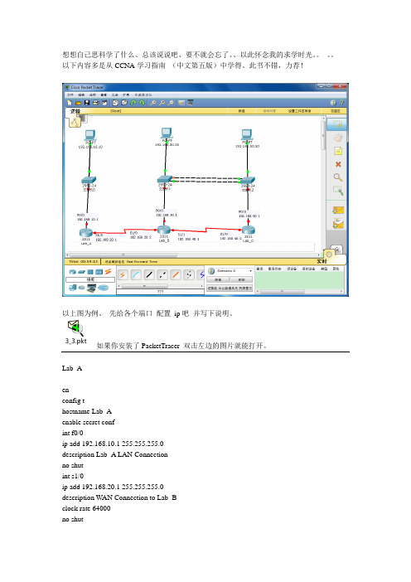The image size is (411, 582).
Task: Open the first menu in Packet Tracer menu bar
Action: point(70,95)
